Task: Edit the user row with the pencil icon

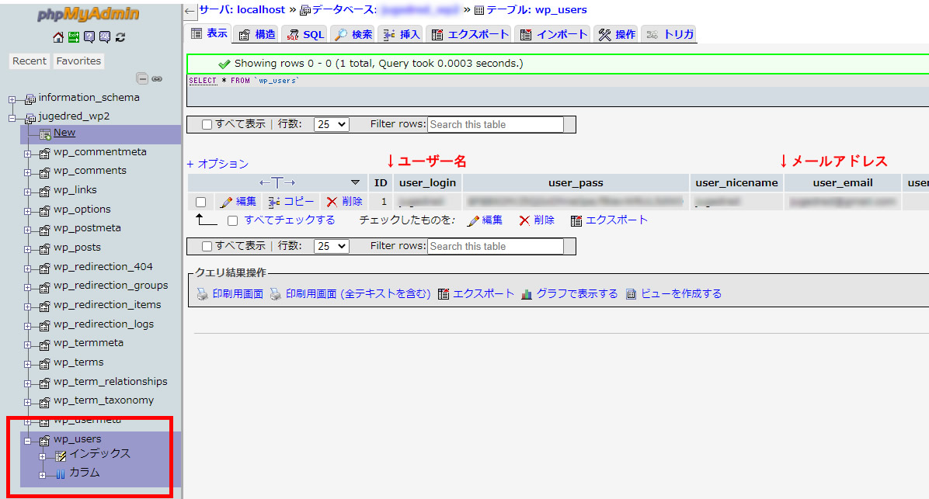Action: [x=231, y=201]
